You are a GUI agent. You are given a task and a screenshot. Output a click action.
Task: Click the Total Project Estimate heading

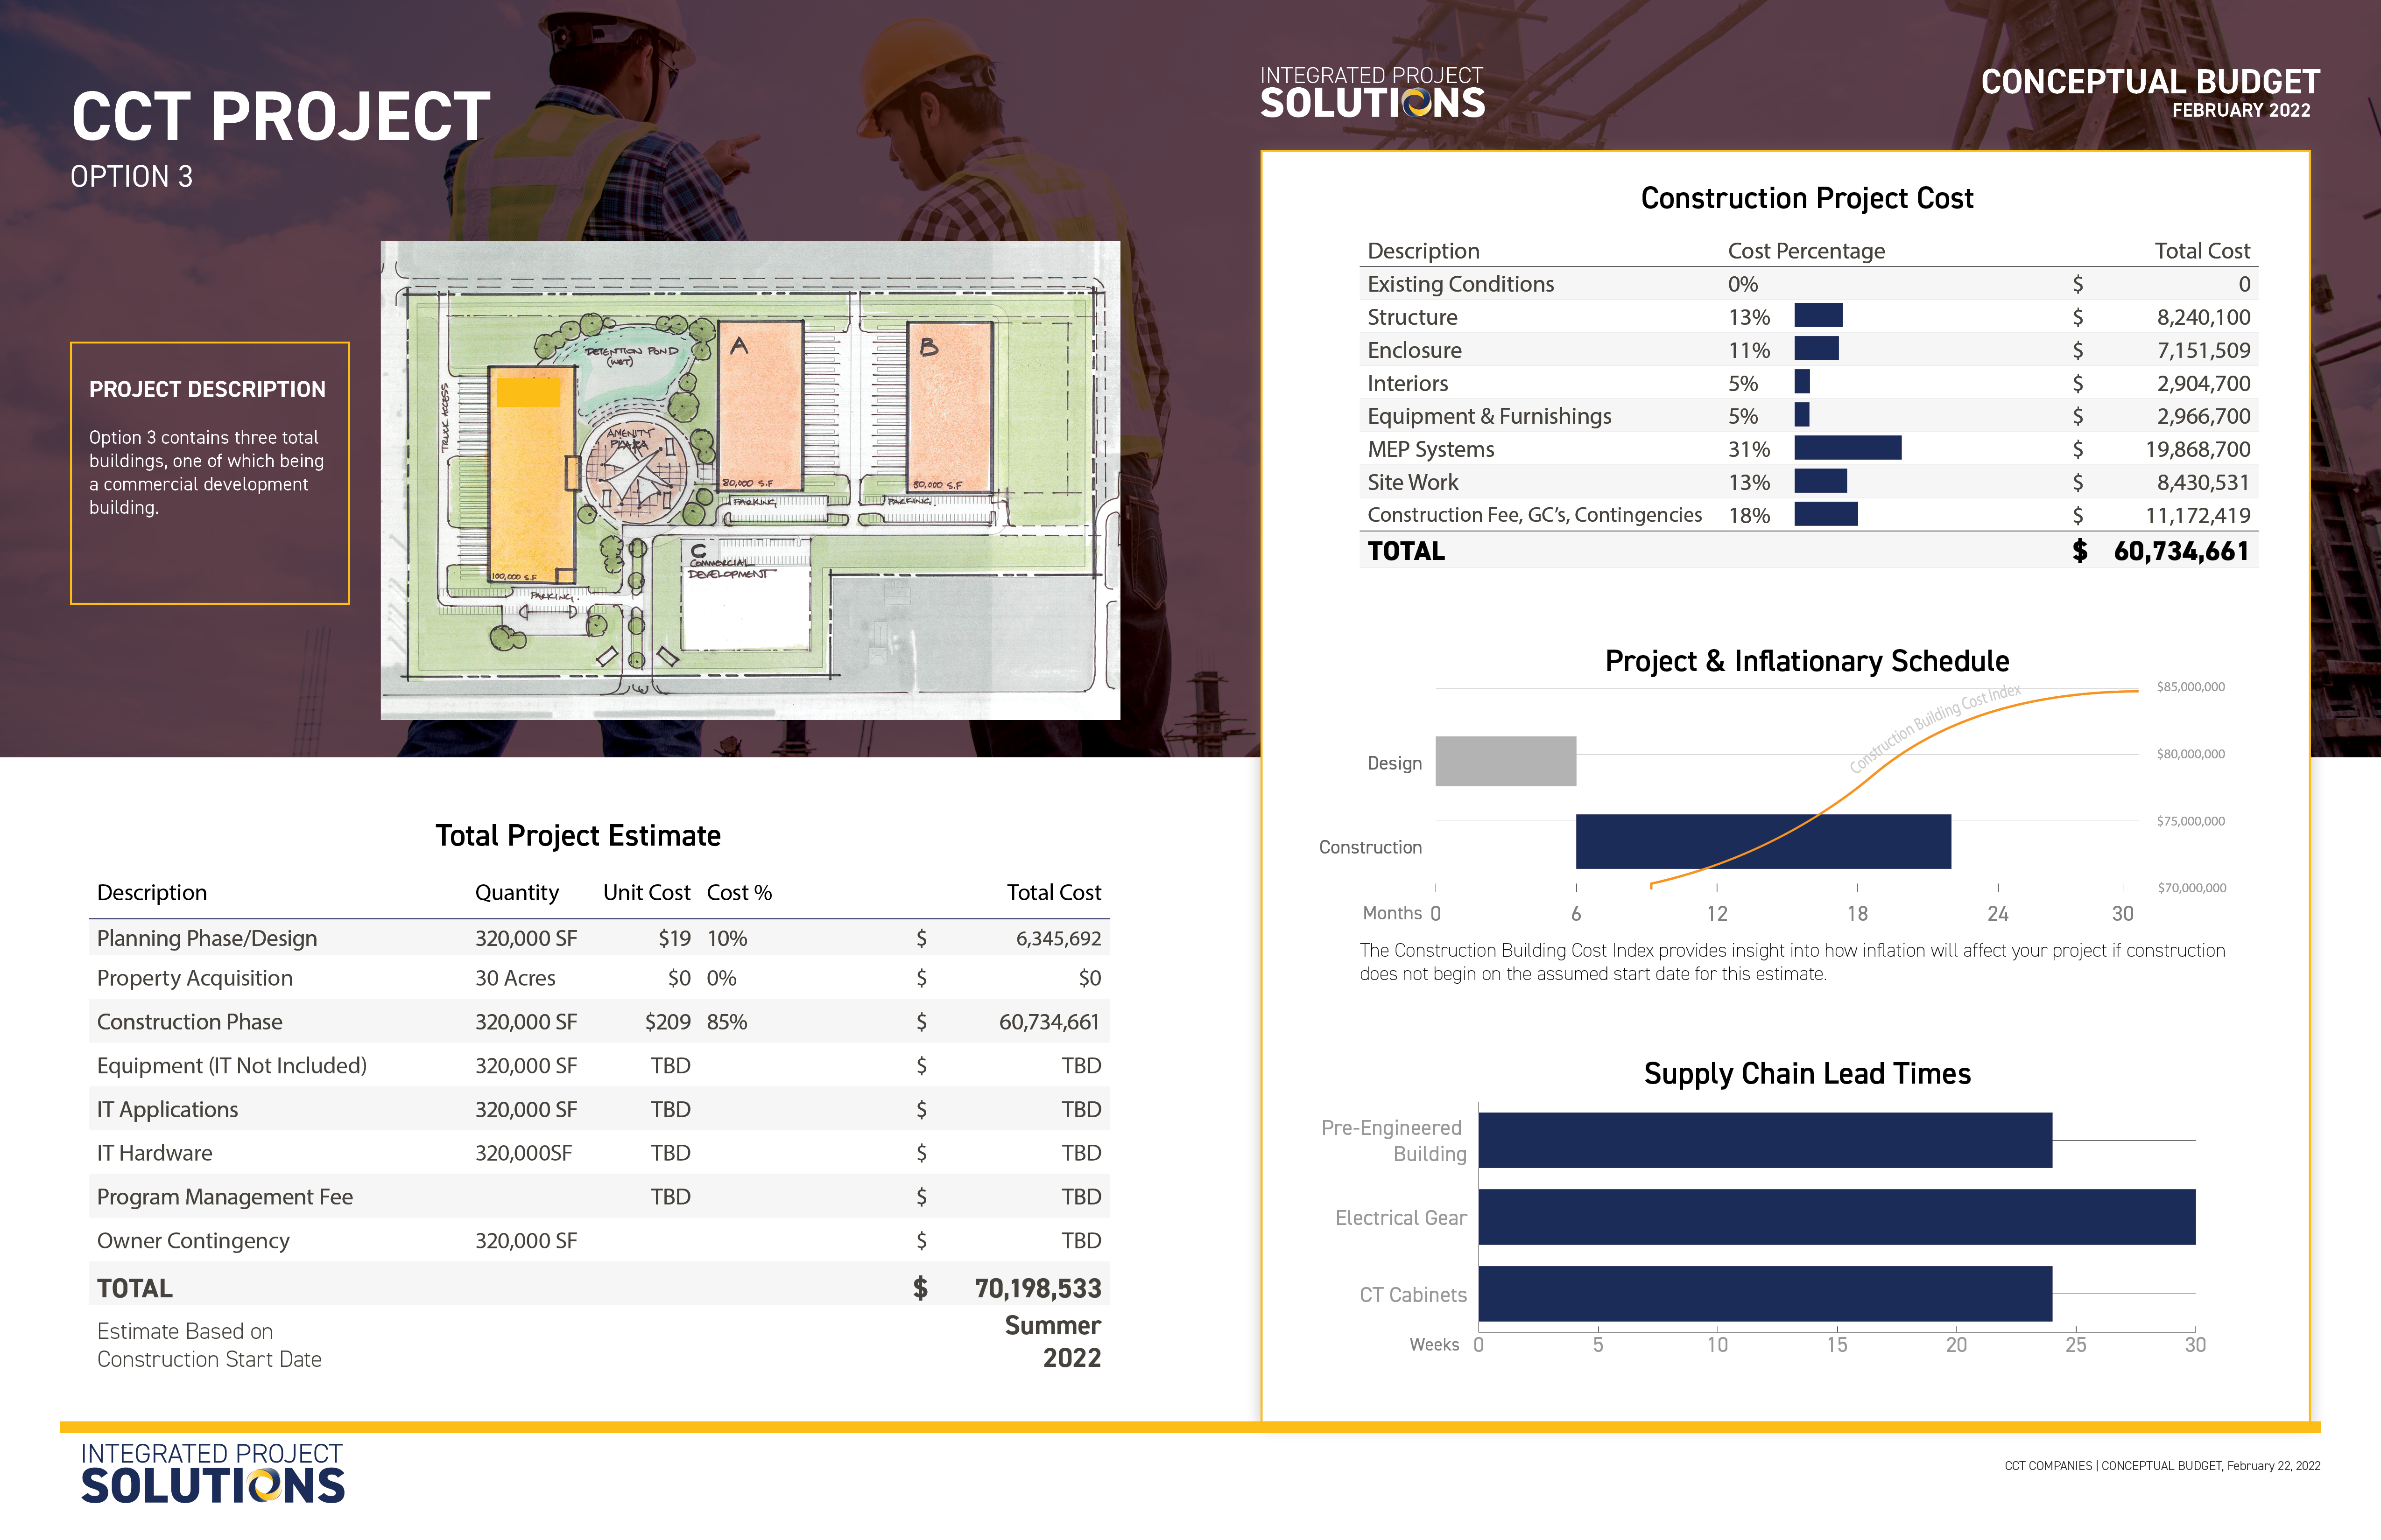(x=578, y=836)
